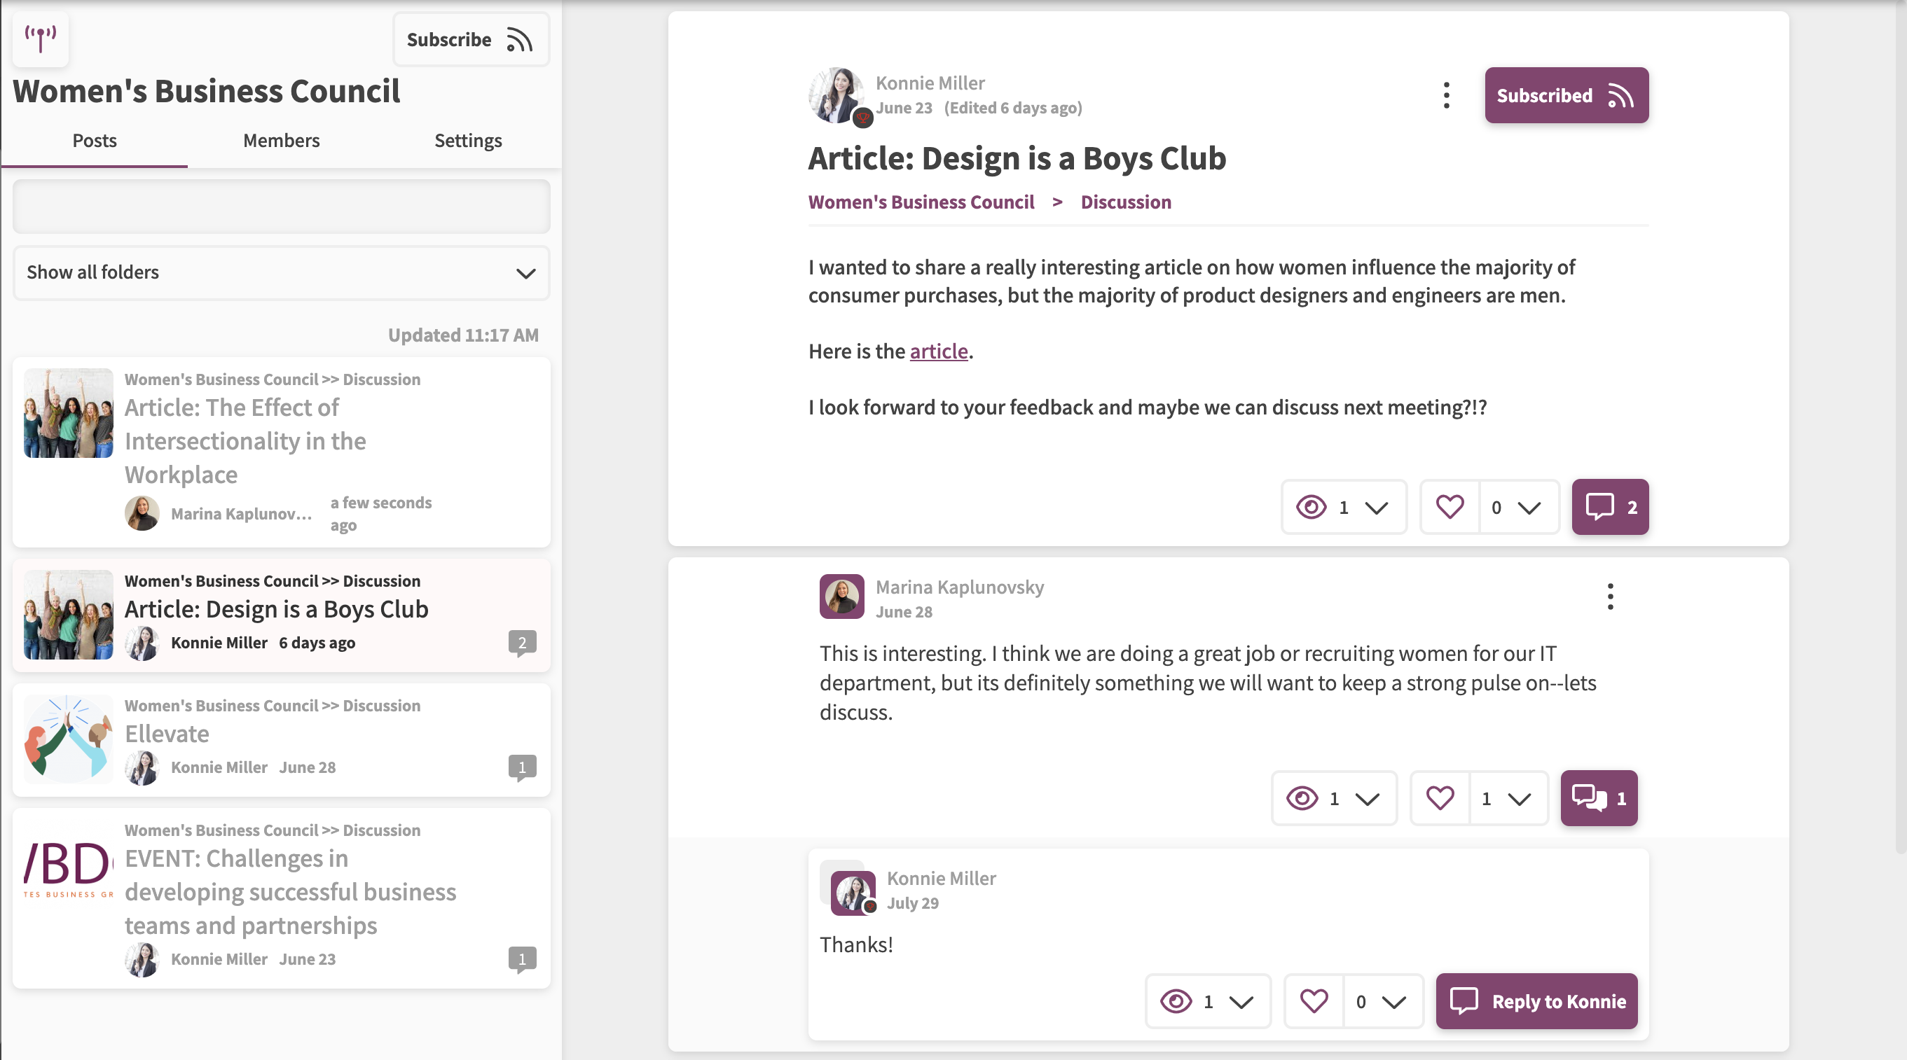Open three-dot menu on Konnie's main post
This screenshot has width=1907, height=1060.
(x=1446, y=95)
